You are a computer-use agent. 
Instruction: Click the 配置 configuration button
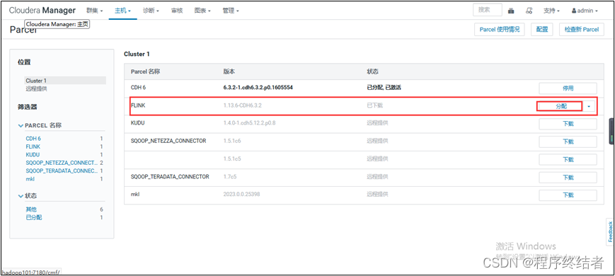[542, 30]
